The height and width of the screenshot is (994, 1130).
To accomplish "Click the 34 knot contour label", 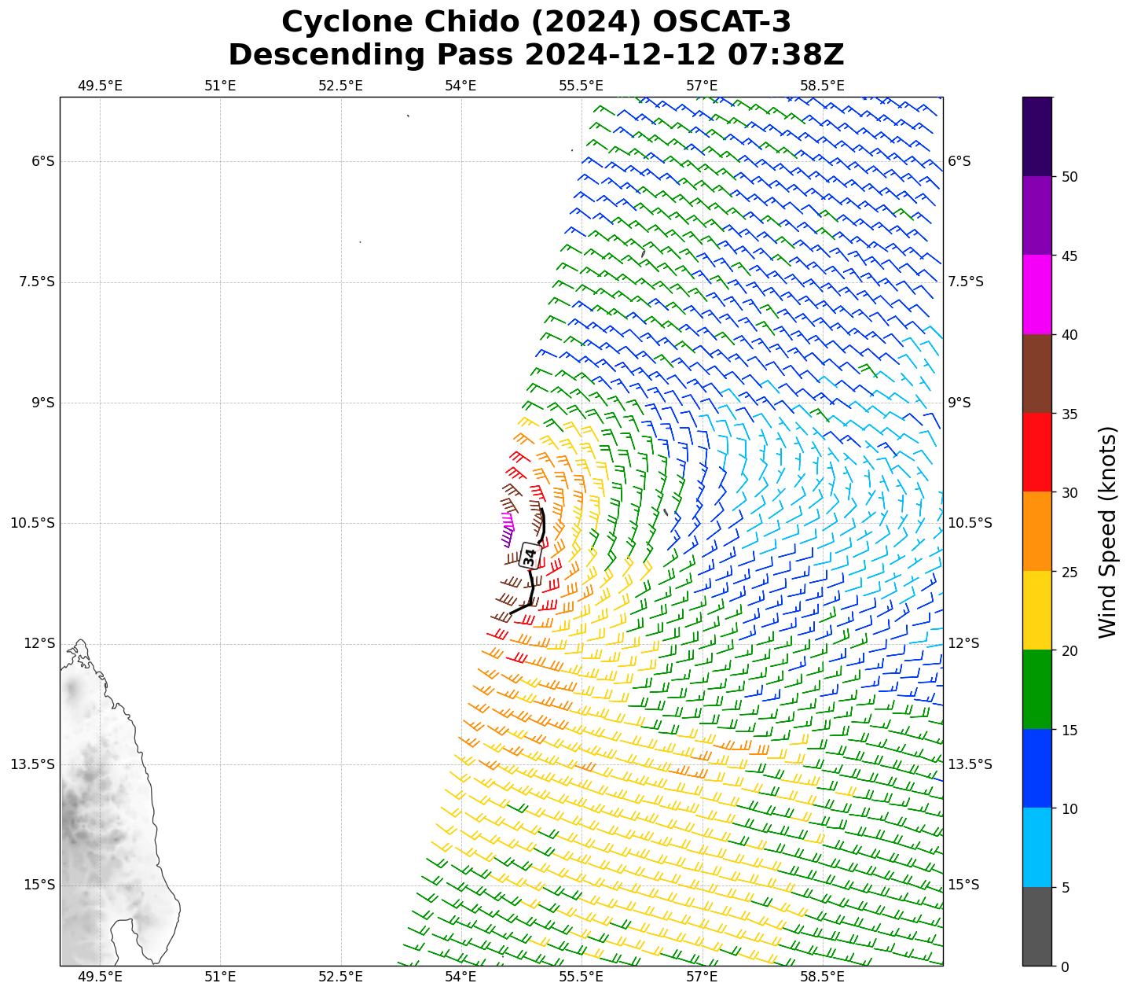I will (x=530, y=556).
